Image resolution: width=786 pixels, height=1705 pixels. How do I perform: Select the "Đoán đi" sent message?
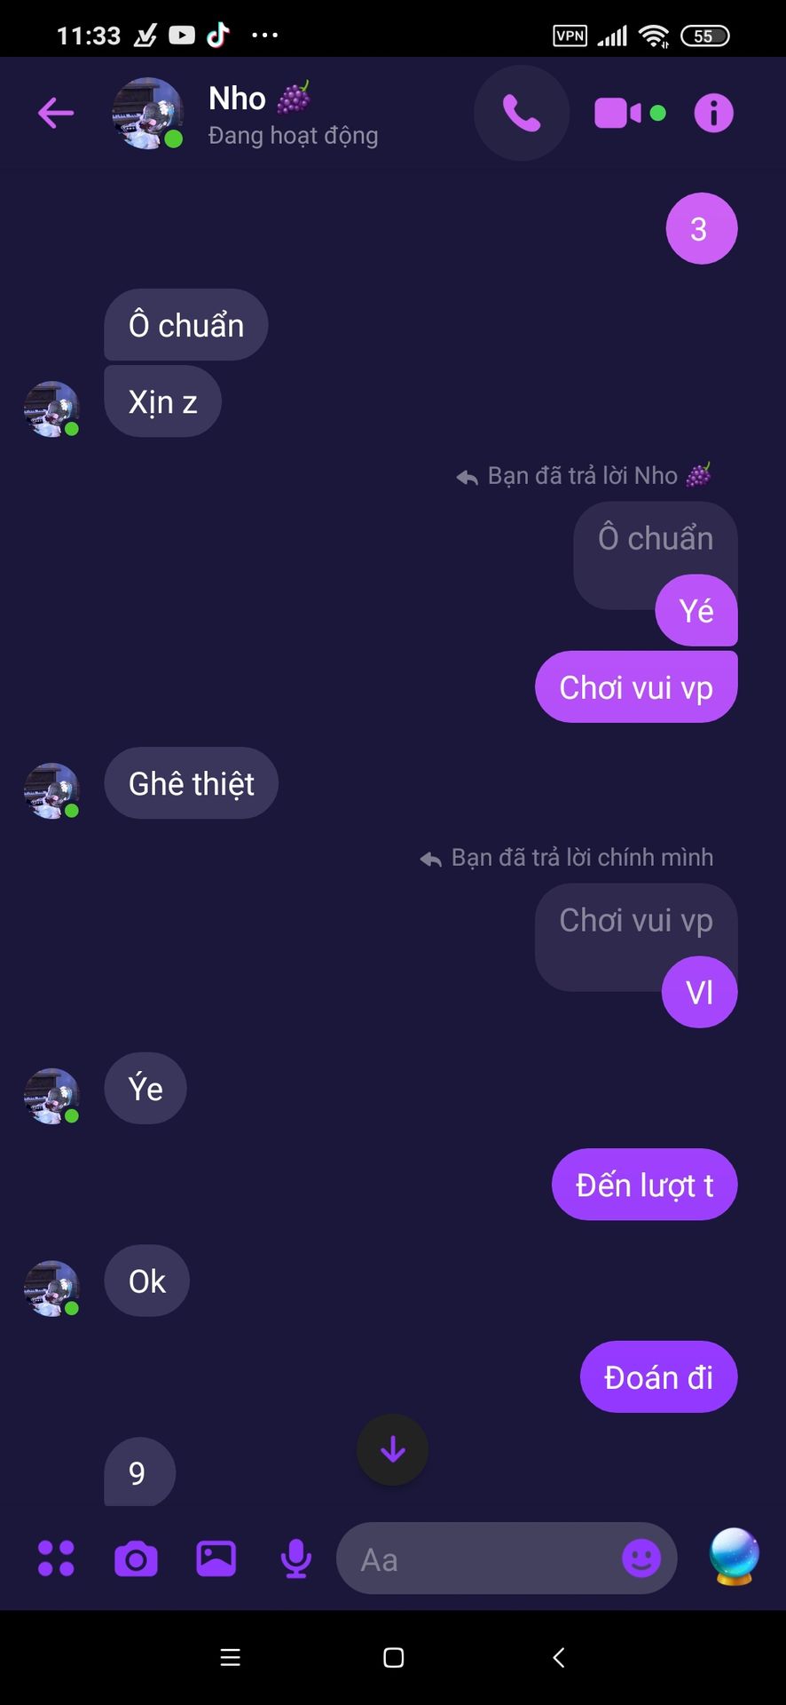(x=658, y=1377)
